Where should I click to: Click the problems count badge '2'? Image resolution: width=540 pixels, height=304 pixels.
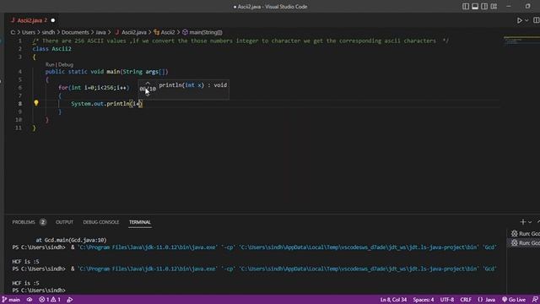43,222
